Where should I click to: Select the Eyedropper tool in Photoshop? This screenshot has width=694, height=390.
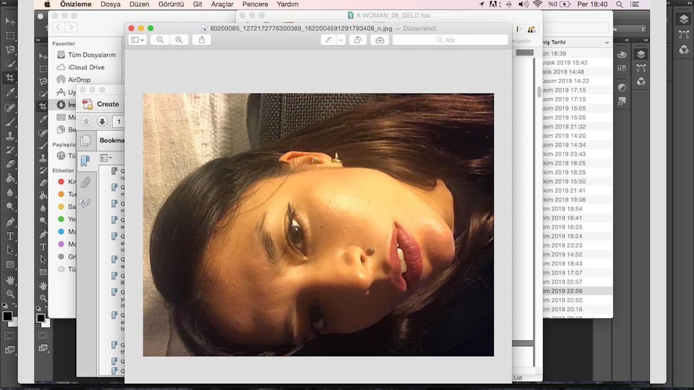[x=10, y=92]
